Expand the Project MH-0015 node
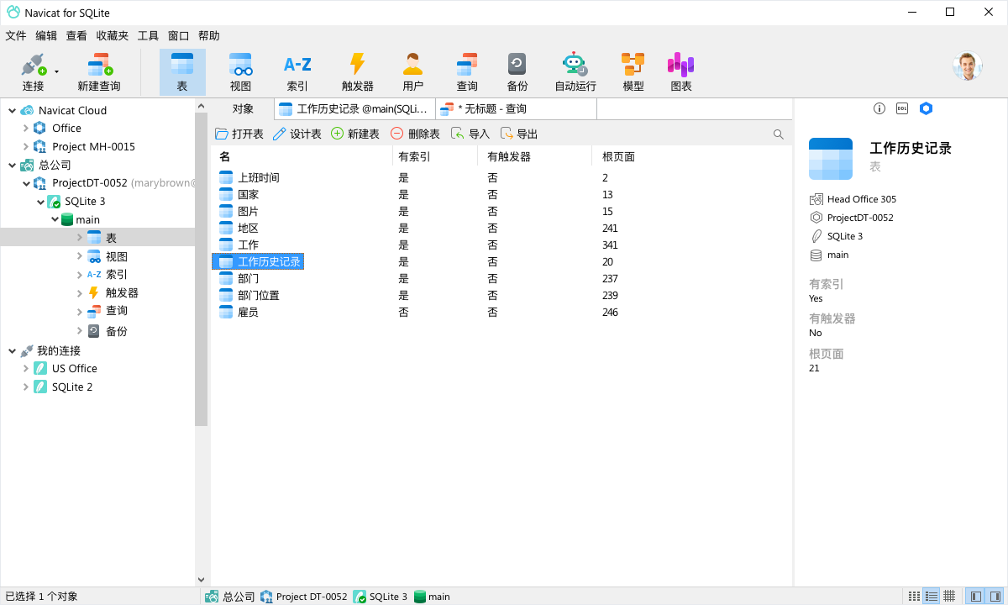Screen dimensions: 1008x605 pos(25,146)
